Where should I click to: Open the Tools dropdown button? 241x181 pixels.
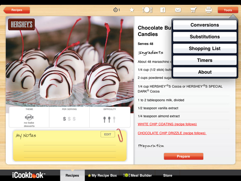pos(228,10)
